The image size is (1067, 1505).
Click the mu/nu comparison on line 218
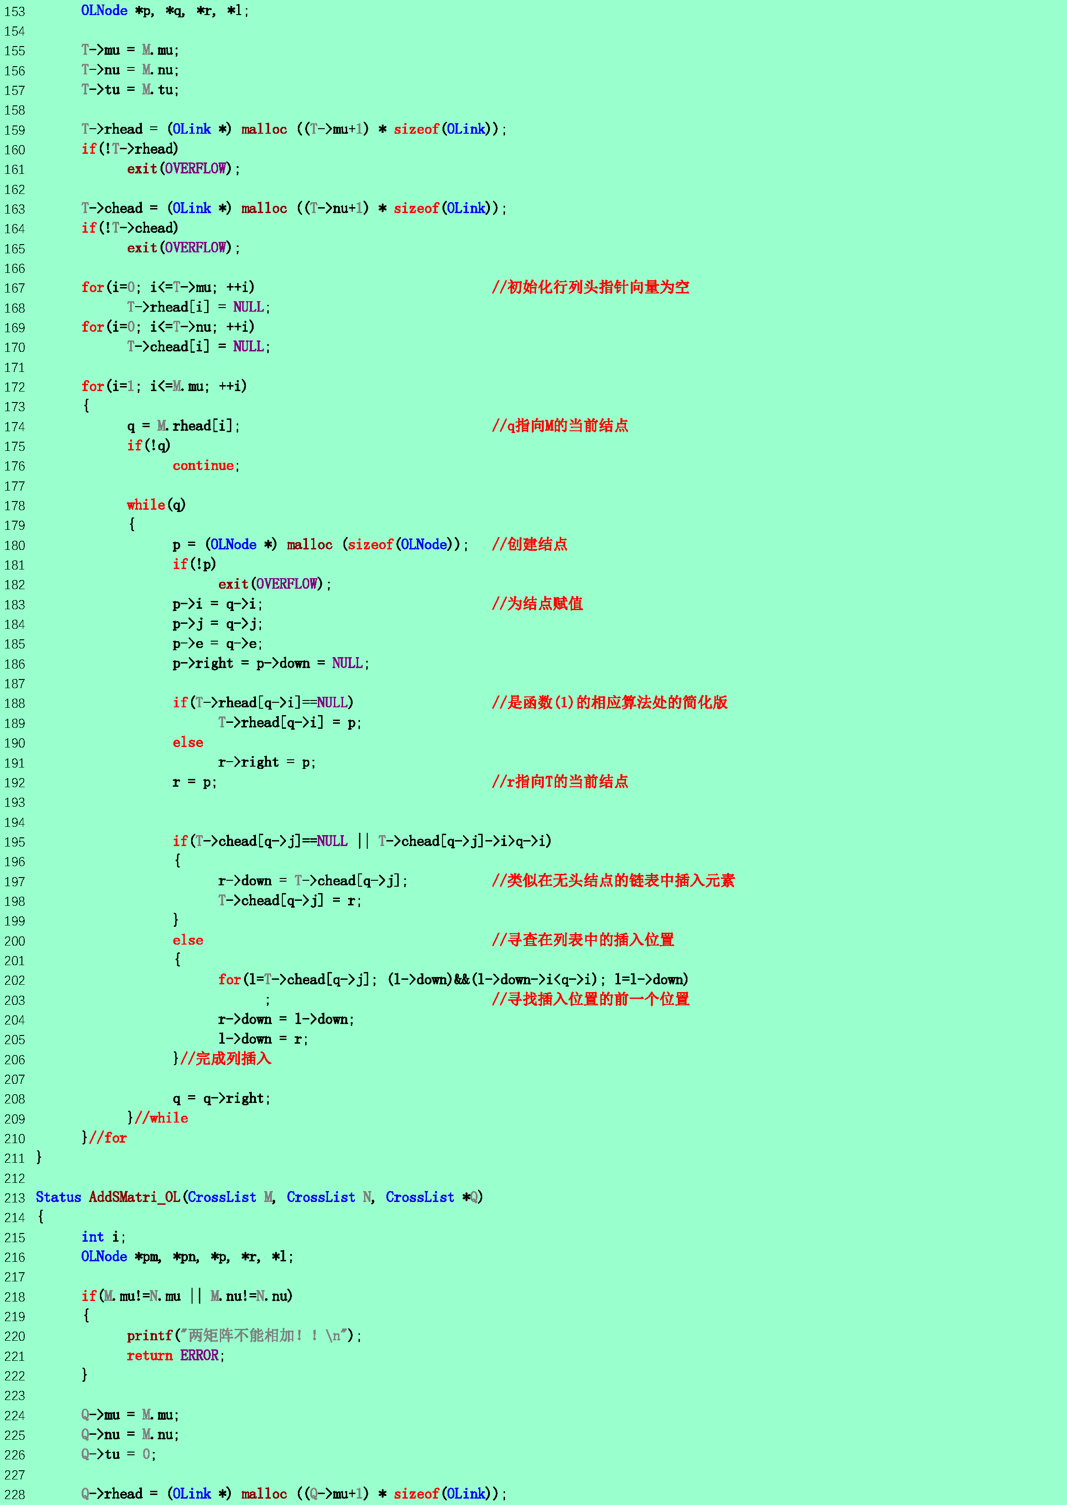click(187, 1296)
